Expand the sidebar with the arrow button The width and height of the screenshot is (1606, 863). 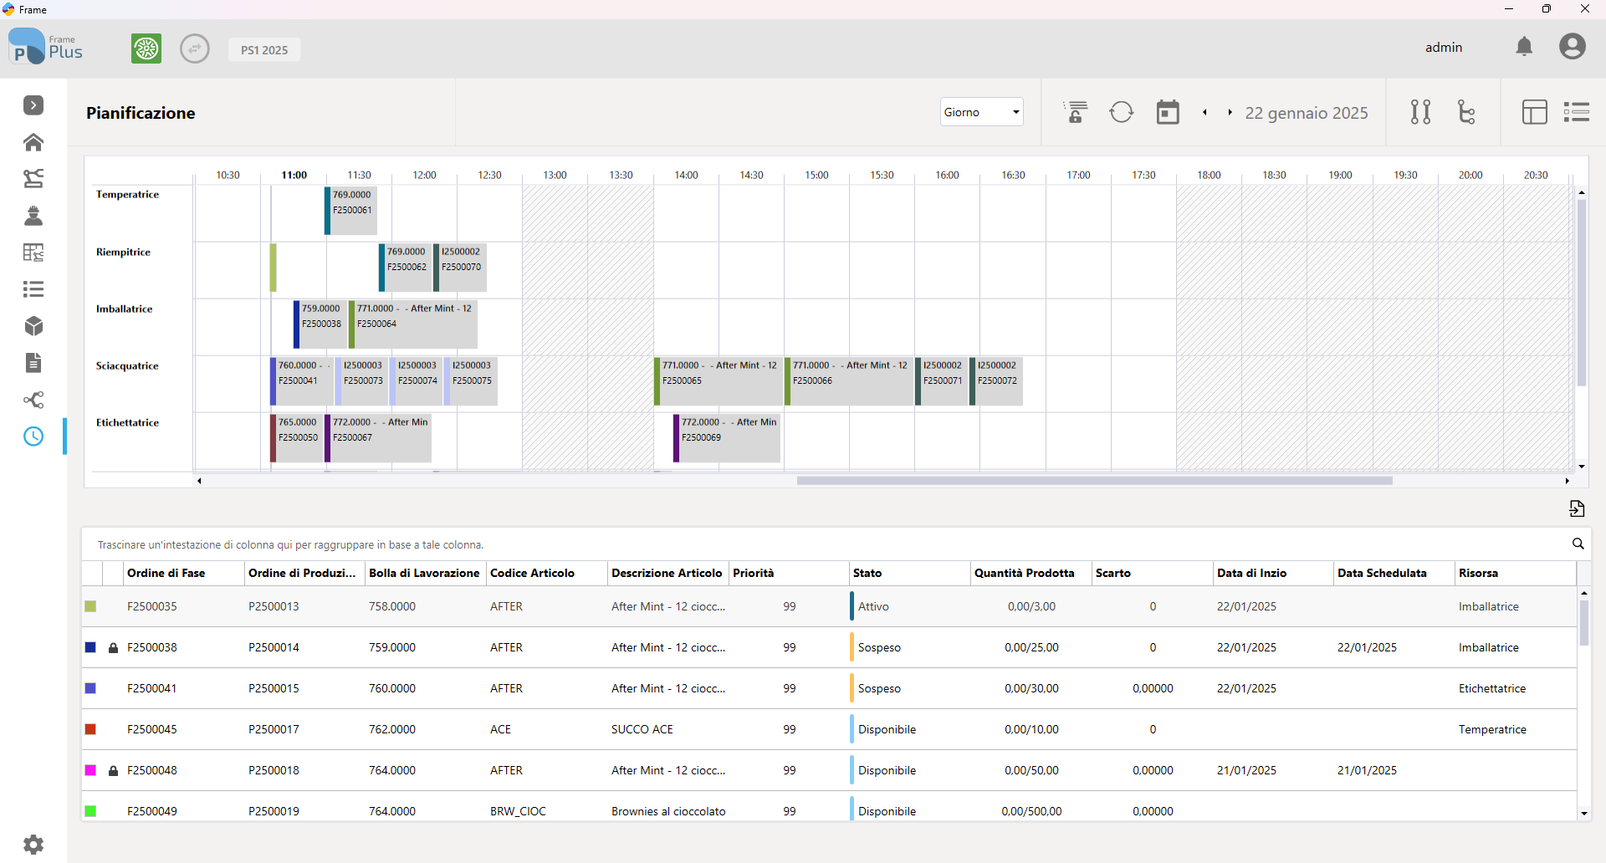tap(33, 105)
